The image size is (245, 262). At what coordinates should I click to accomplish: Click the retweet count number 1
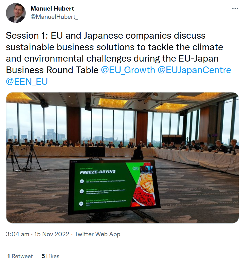coord(9,256)
